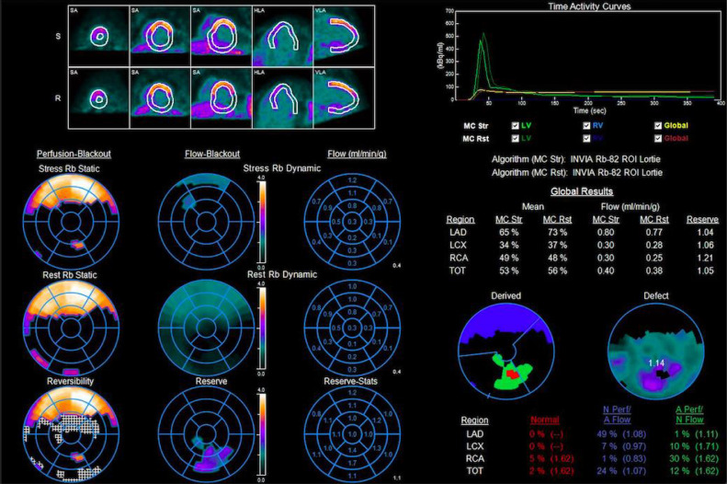Click the Reserve column header
This screenshot has height=484, width=727.
pos(702,220)
